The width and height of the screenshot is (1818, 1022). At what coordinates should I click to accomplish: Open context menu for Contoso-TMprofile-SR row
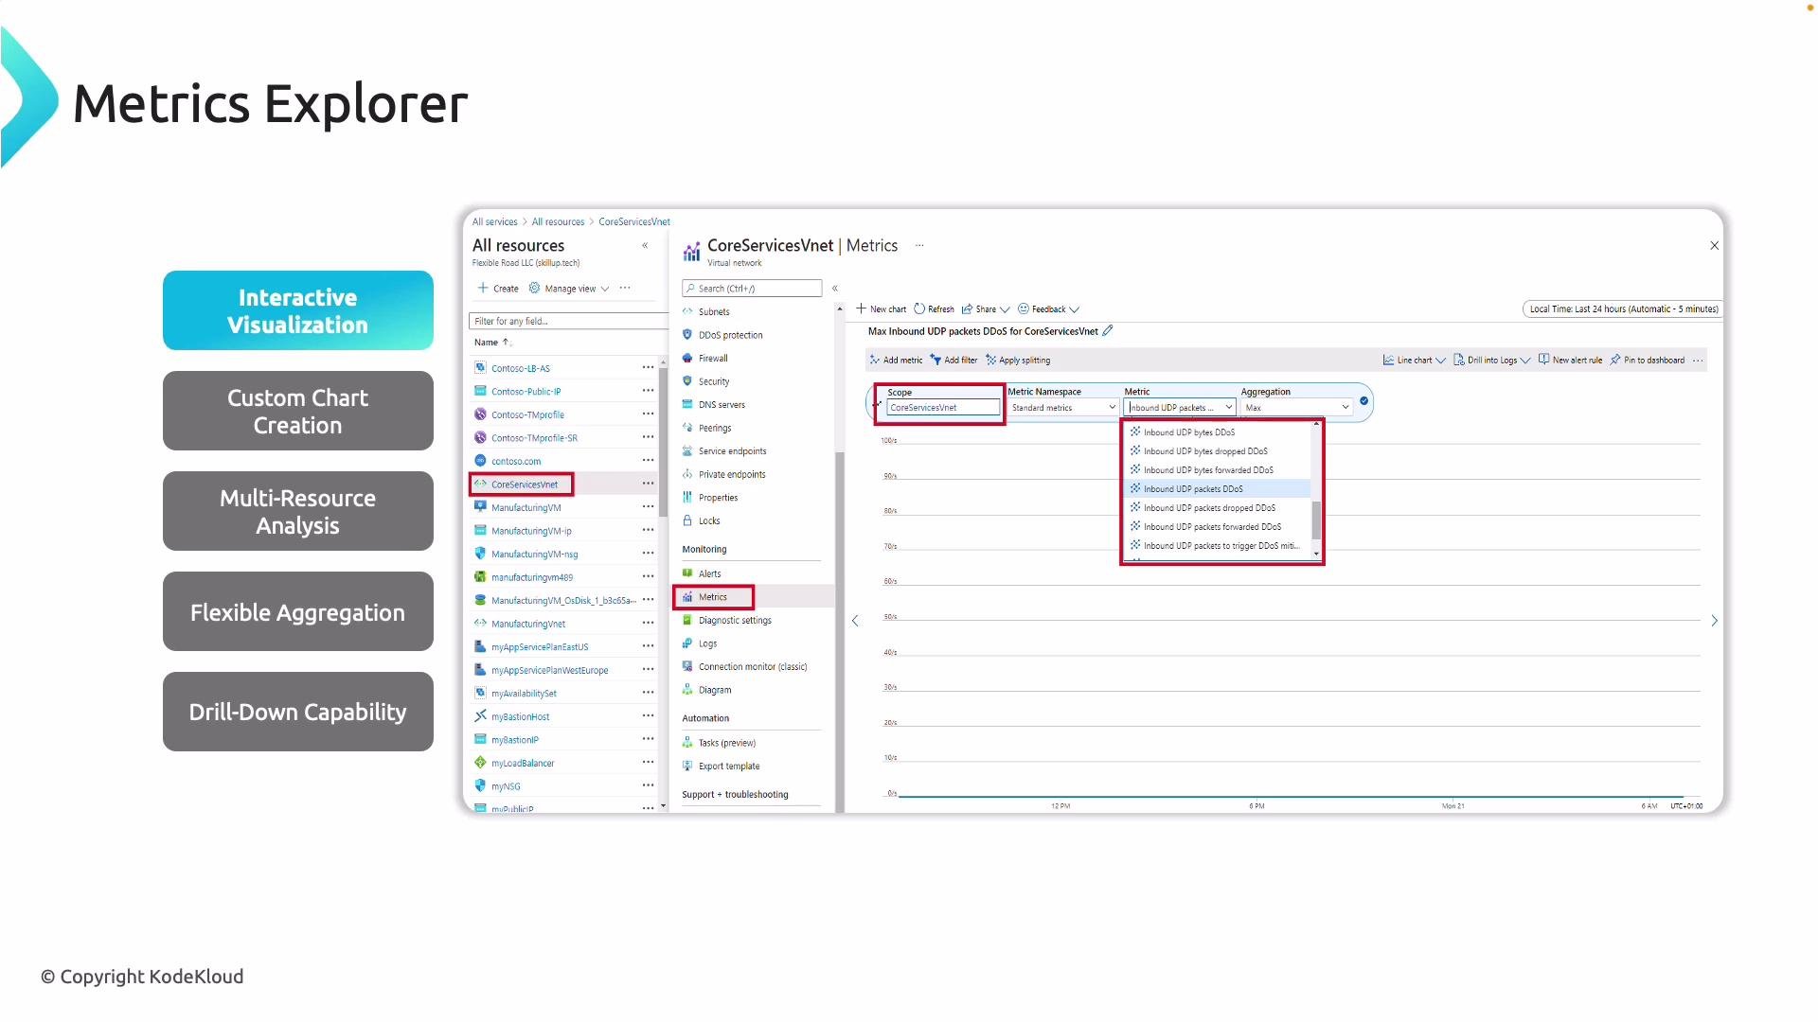[648, 437]
